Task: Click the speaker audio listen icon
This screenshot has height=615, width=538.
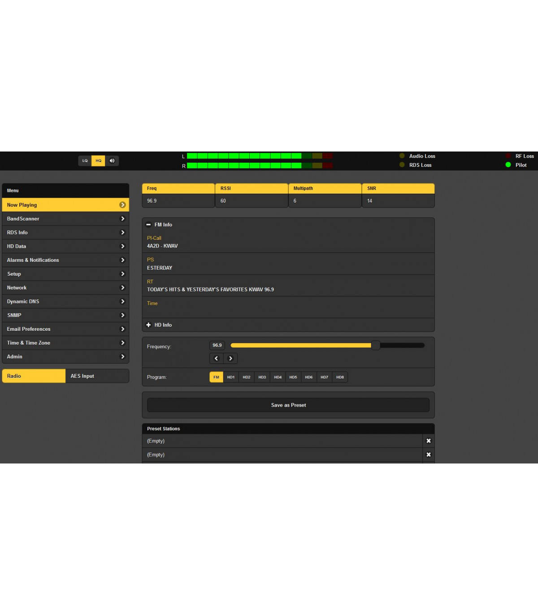Action: tap(112, 160)
